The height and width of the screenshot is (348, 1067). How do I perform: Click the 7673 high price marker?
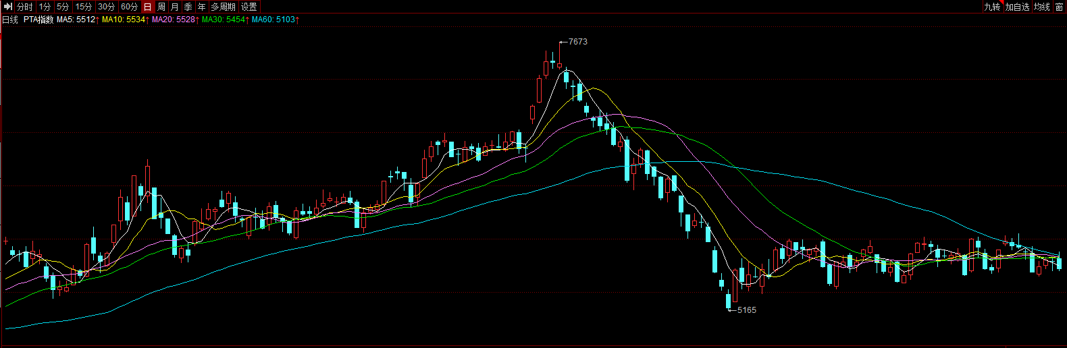click(578, 42)
